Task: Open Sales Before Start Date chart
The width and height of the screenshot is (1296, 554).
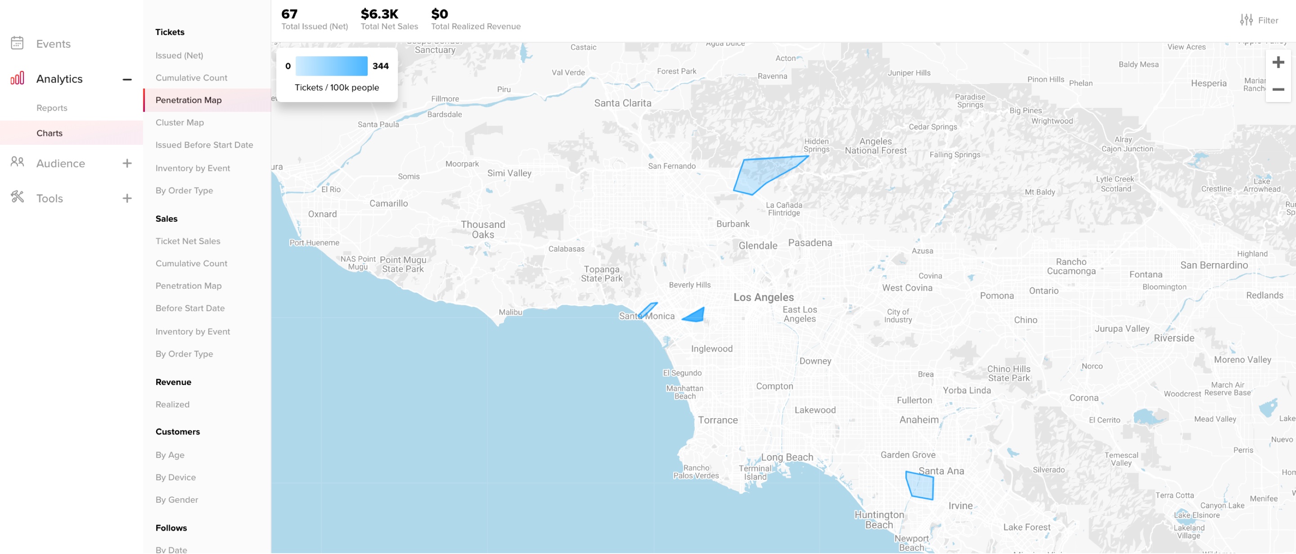Action: 189,308
